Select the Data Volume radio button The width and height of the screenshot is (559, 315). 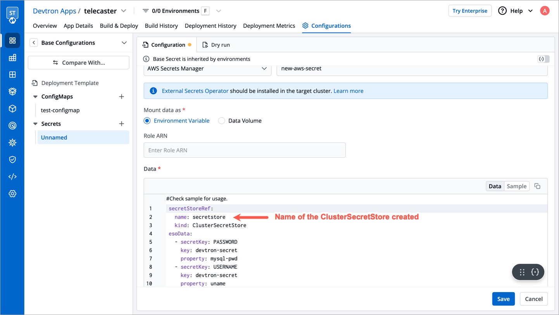tap(221, 121)
